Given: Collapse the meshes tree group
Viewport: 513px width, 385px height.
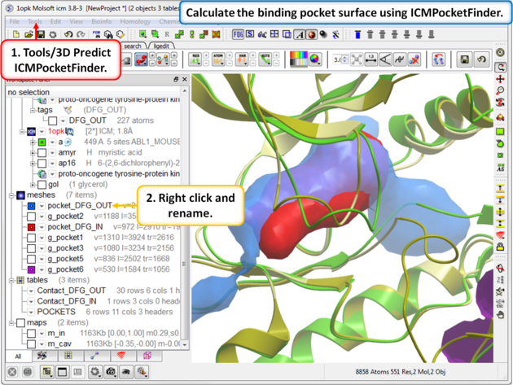Looking at the screenshot, I should [9, 195].
